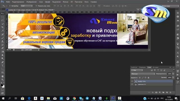Delete layer with trash icon
Screen dimensions: 180x101
click(170, 92)
